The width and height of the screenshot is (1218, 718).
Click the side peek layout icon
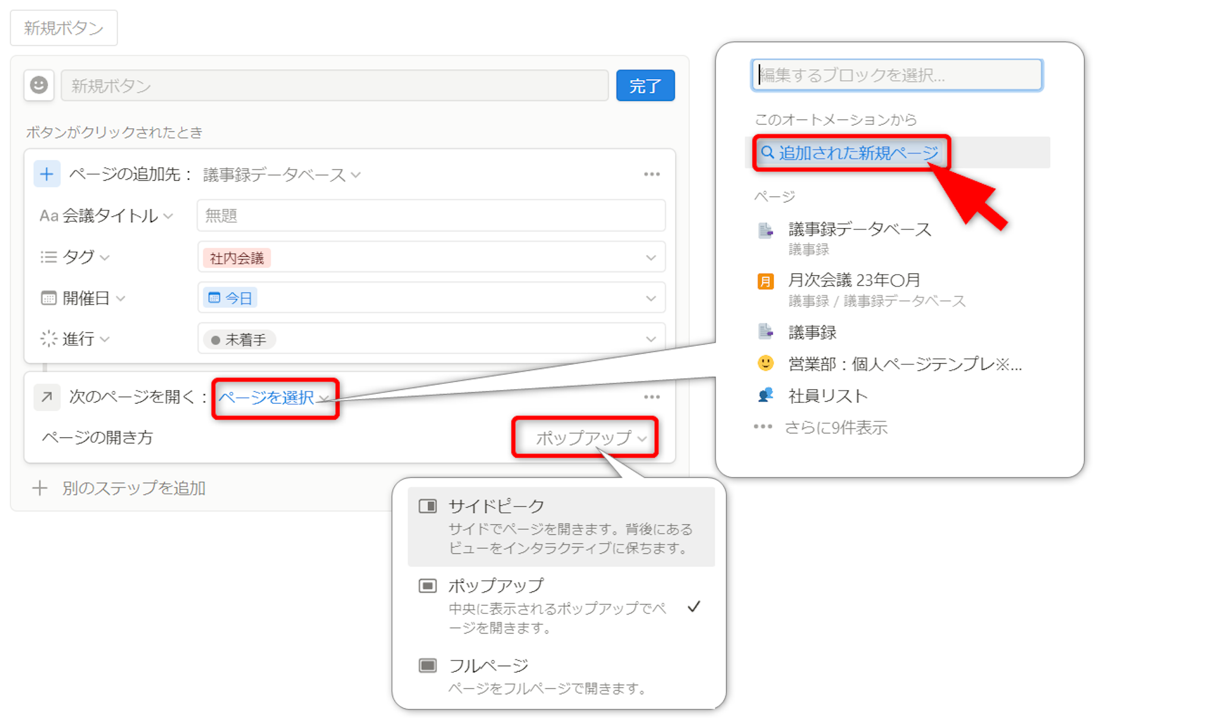point(428,506)
